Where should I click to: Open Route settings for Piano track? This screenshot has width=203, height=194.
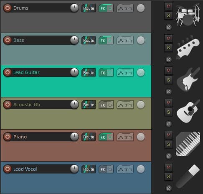(x=89, y=137)
